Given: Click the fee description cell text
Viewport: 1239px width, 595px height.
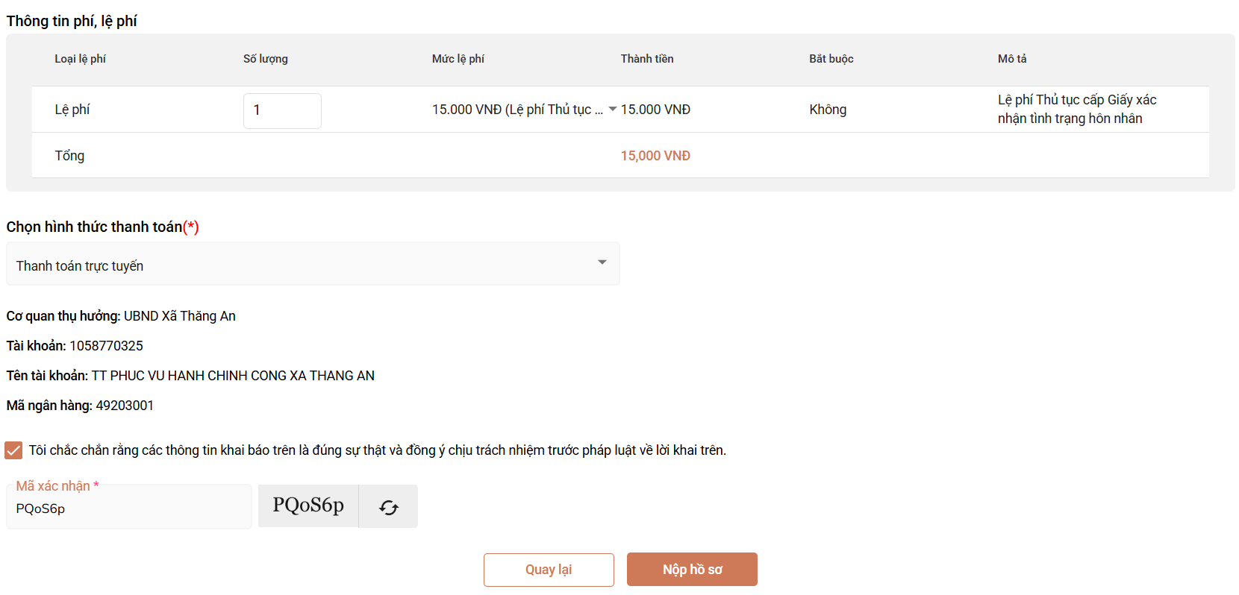Looking at the screenshot, I should (x=1076, y=110).
